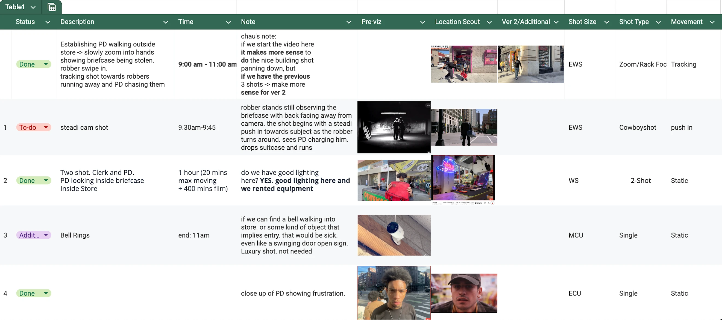This screenshot has height=320, width=722.
Task: Click the security camera pre-viz thumbnail
Action: pos(394,235)
